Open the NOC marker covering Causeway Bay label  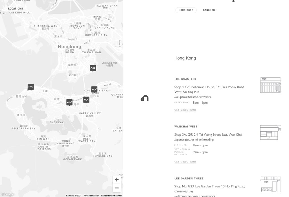pyautogui.click(x=94, y=89)
